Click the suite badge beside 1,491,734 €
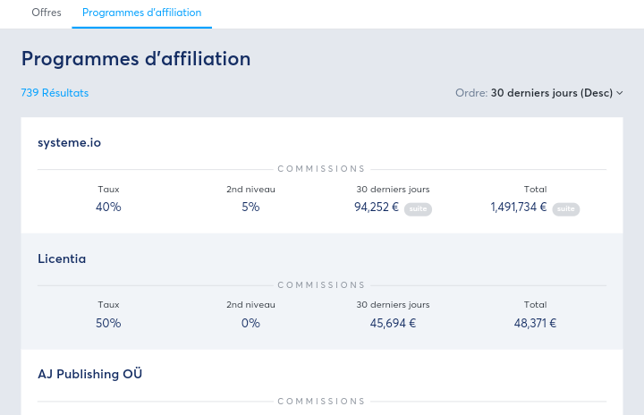This screenshot has height=415, width=644. click(566, 209)
